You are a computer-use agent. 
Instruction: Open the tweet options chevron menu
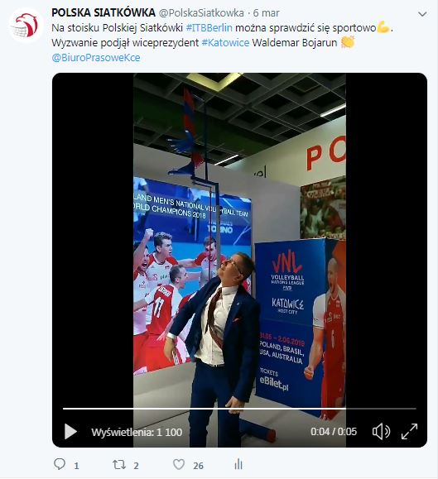click(x=422, y=14)
